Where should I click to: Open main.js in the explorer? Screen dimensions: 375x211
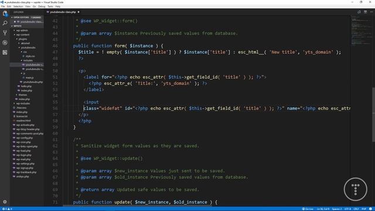coord(29,78)
